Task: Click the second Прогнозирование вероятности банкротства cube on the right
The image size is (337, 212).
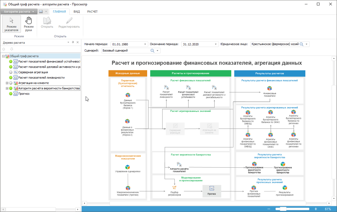Action: pyautogui.click(x=283, y=164)
